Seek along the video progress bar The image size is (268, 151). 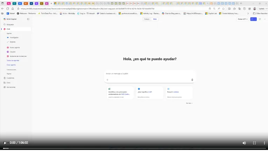(134, 148)
